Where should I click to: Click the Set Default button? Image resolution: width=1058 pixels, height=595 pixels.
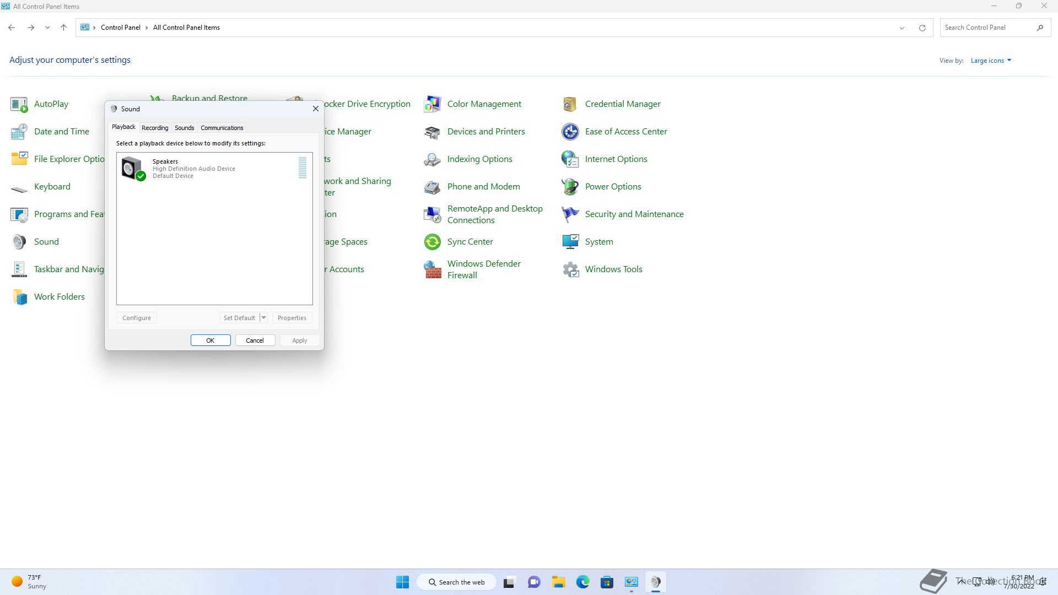pyautogui.click(x=239, y=318)
